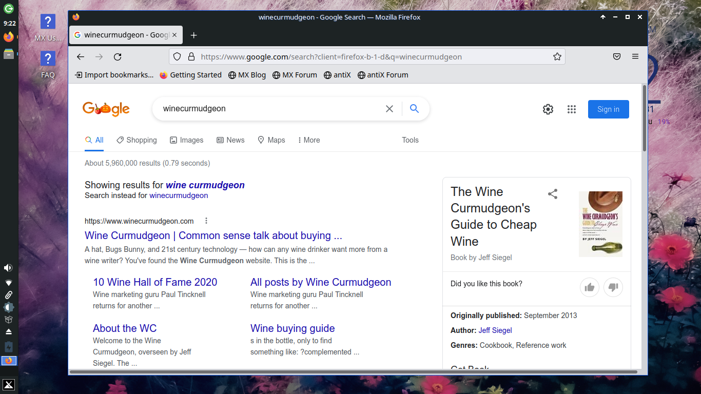The height and width of the screenshot is (394, 701).
Task: Clear the search box with X icon
Action: coord(390,109)
